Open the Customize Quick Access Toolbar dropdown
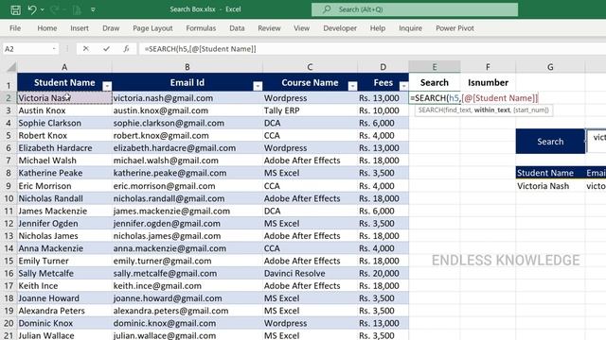 coord(93,9)
